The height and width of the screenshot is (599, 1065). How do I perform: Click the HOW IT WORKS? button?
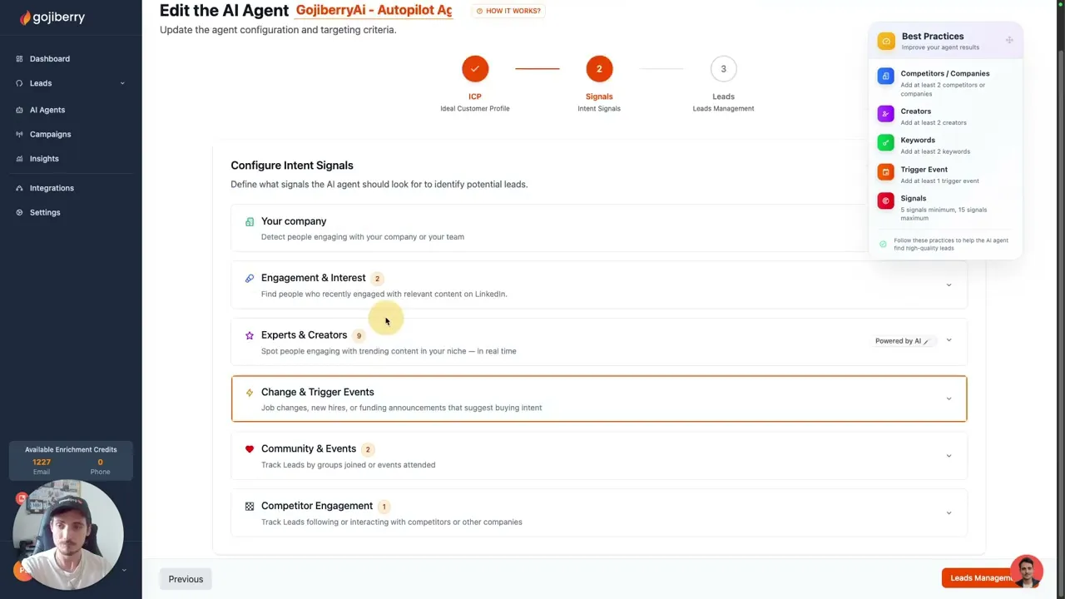508,11
